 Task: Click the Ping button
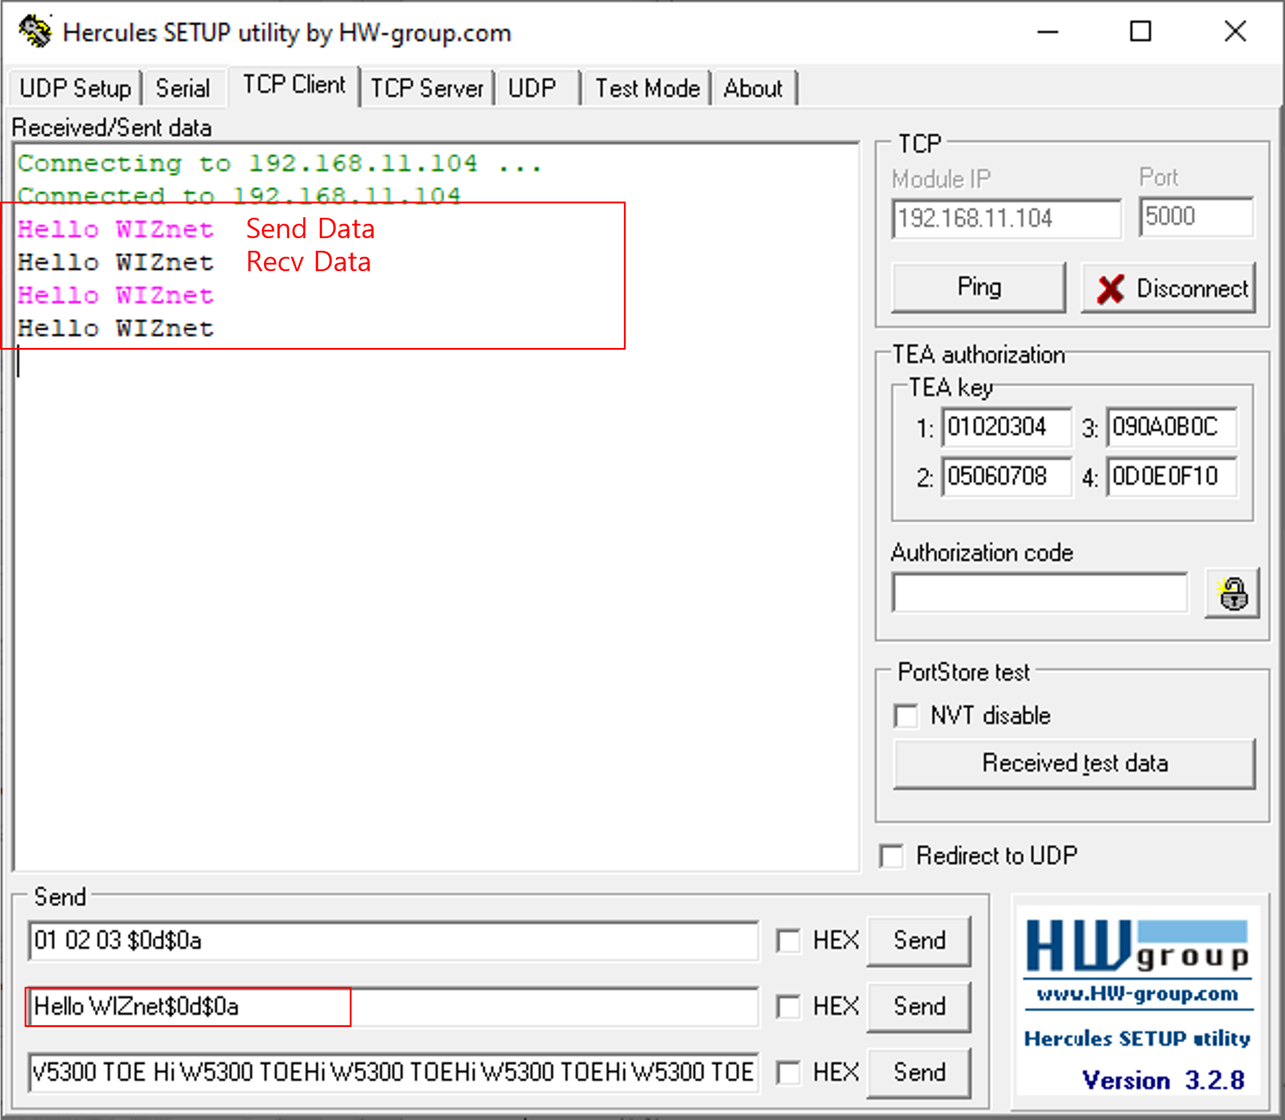coord(978,287)
